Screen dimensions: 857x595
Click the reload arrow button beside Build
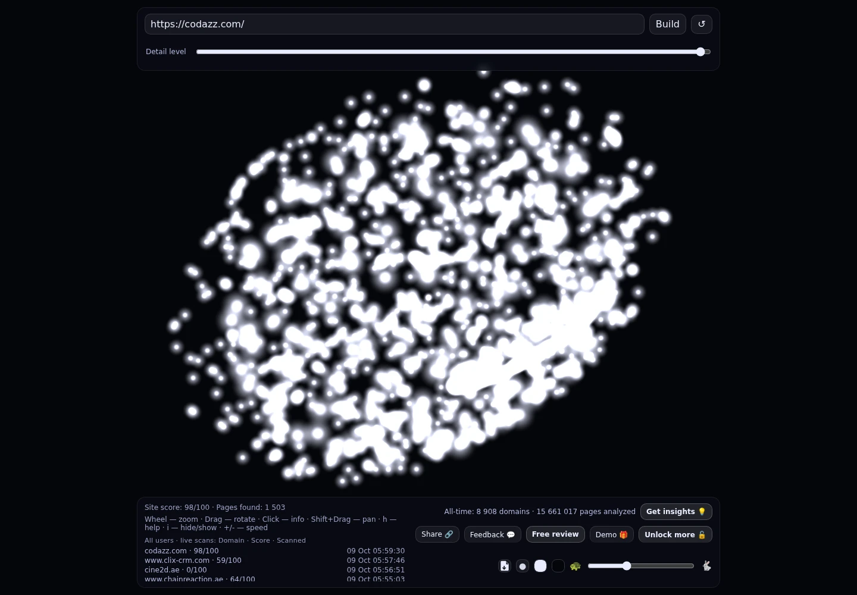701,24
